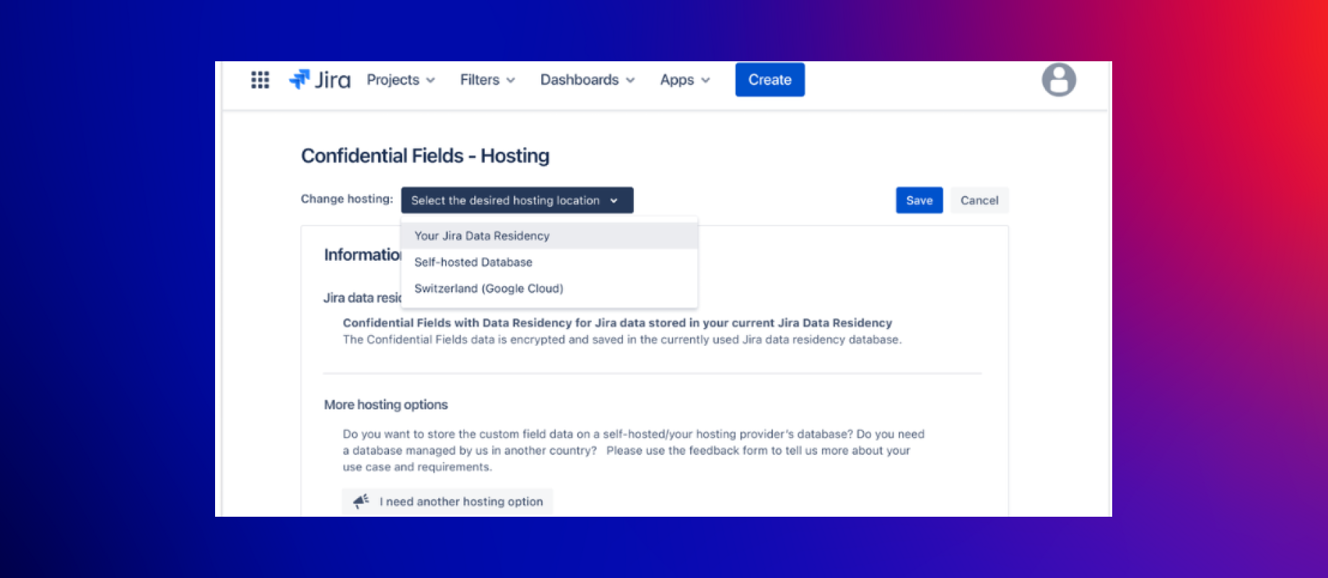Expand the Filters menu
This screenshot has width=1328, height=578.
click(487, 80)
